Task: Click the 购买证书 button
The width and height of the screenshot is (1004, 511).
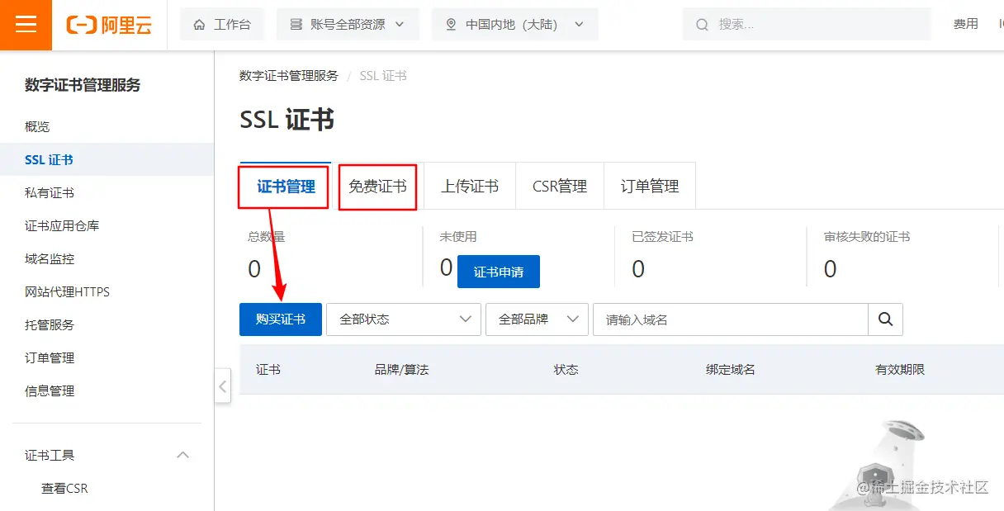Action: click(281, 319)
